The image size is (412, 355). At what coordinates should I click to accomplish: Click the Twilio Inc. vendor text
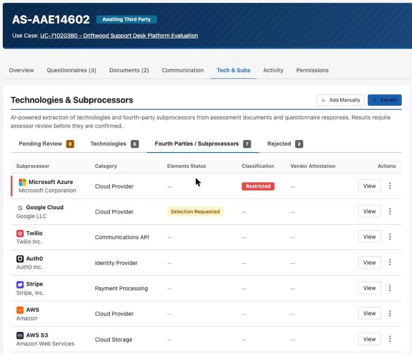(29, 242)
